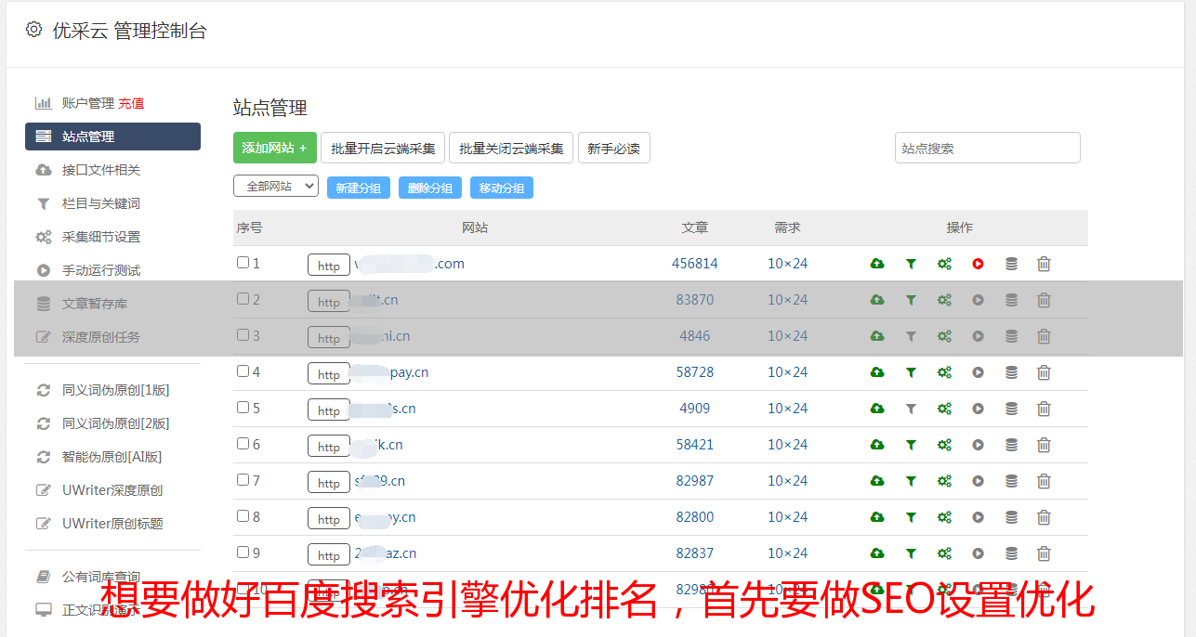Click the cloud upload icon in row 6
Screen dimensions: 1196x637
tap(877, 445)
